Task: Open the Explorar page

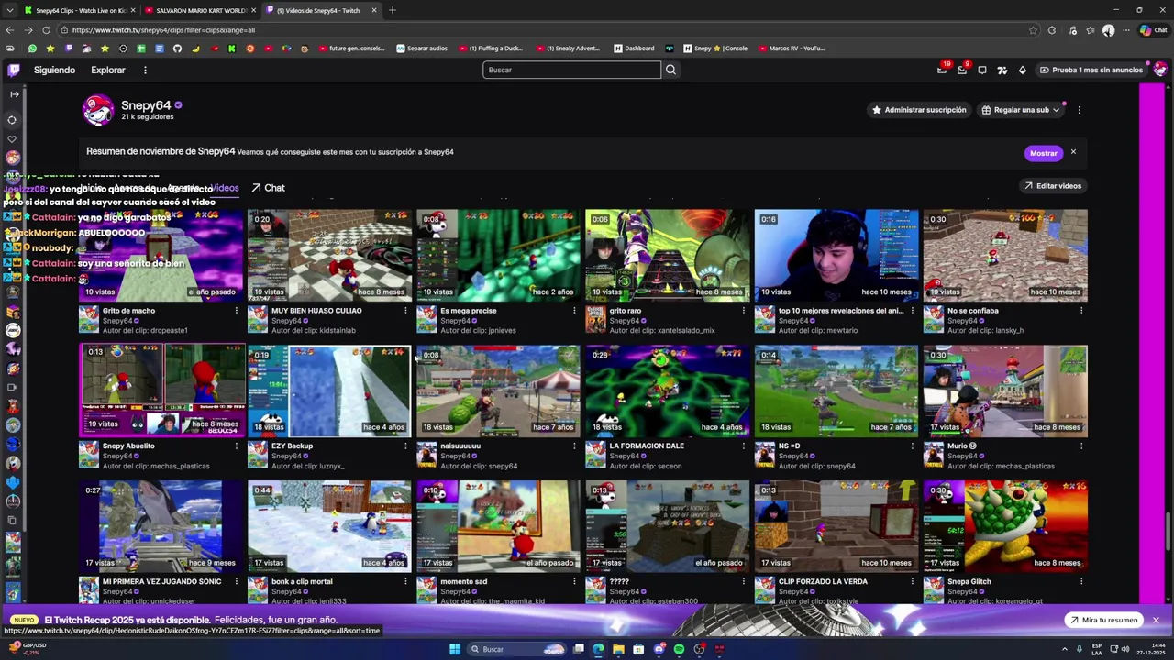Action: pos(108,70)
